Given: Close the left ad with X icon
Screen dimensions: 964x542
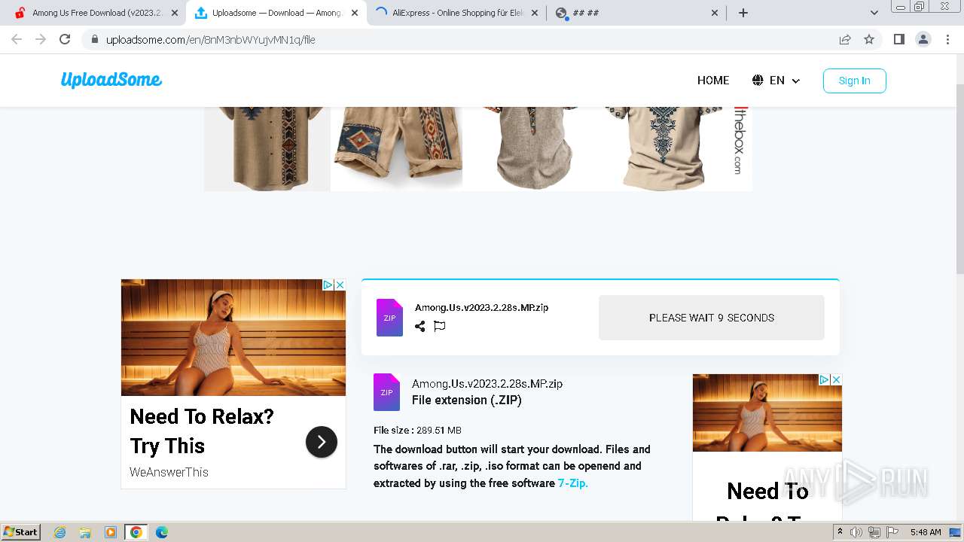Looking at the screenshot, I should point(340,285).
